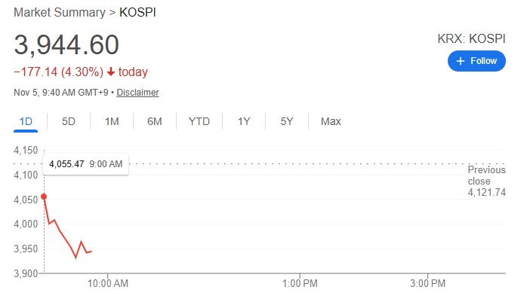Viewport: 527px width, 302px height.
Task: Choose the 5Y range tab
Action: click(x=287, y=121)
